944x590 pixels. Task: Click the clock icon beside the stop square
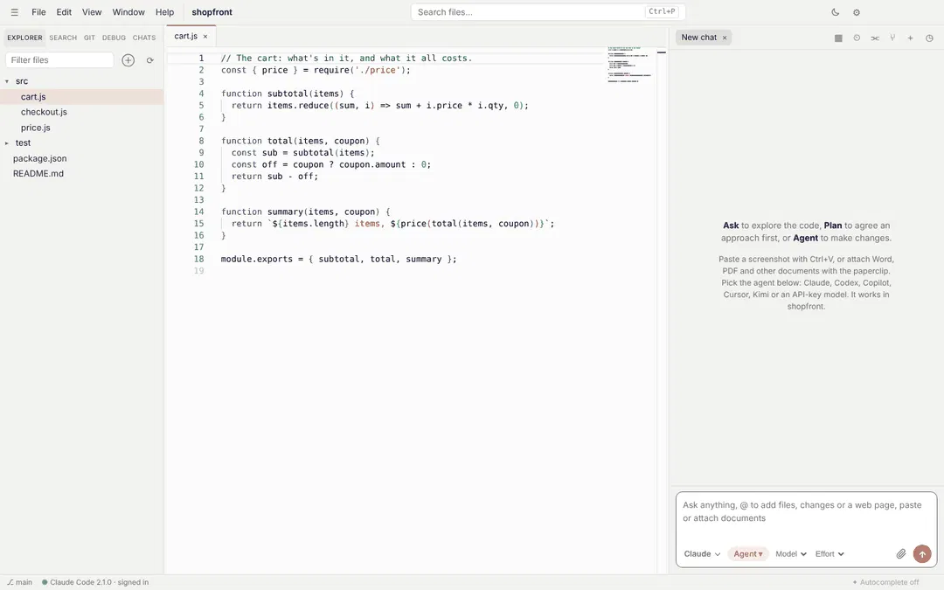(857, 38)
